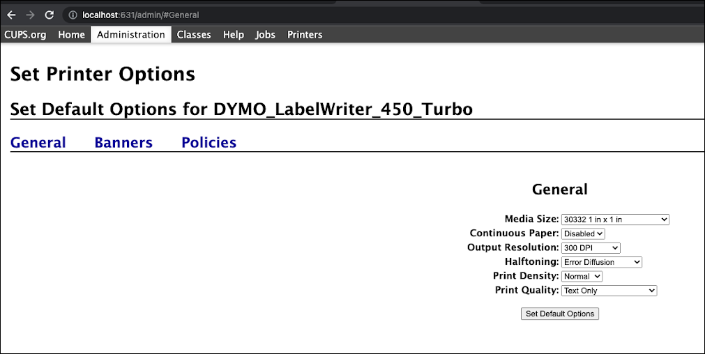Open the Print Density dropdown
The image size is (705, 354).
pyautogui.click(x=582, y=276)
